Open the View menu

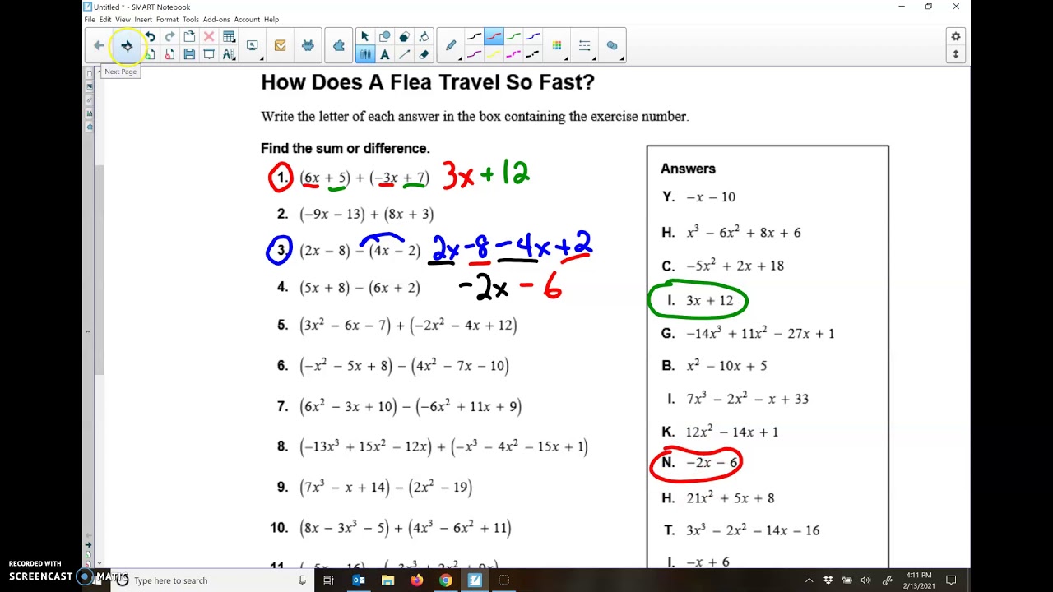point(123,19)
